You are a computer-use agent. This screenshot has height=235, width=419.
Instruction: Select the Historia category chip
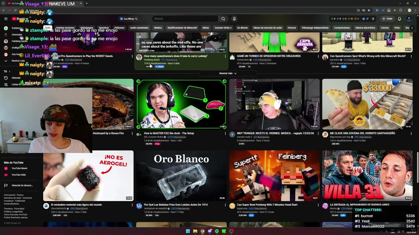coord(292,28)
